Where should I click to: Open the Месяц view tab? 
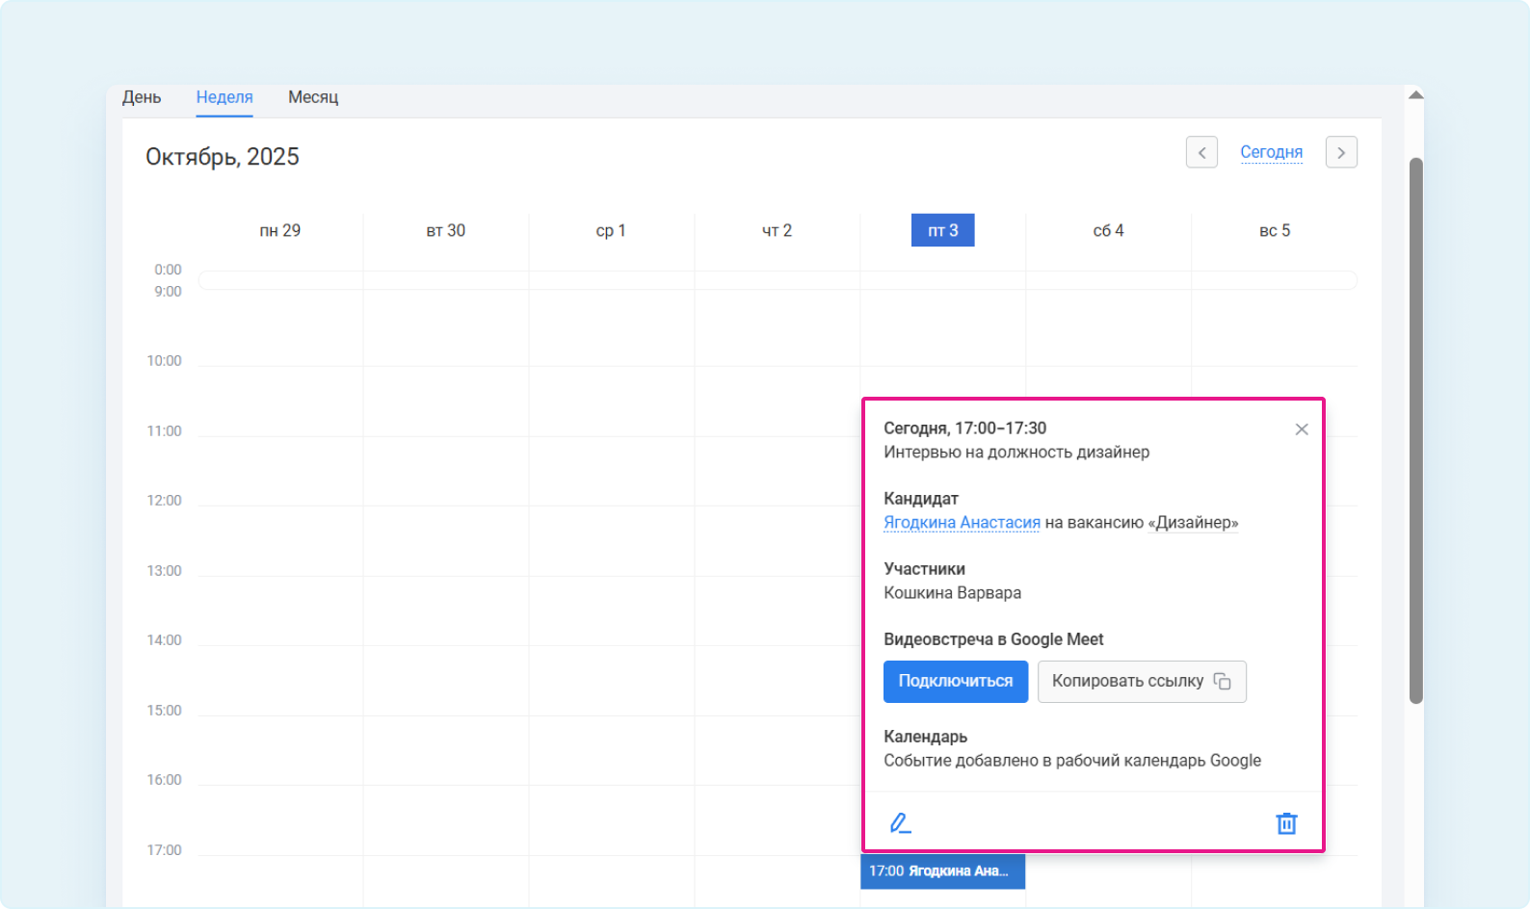click(x=313, y=97)
